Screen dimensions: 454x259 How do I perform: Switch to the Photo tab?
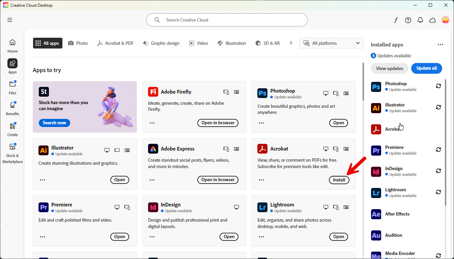78,43
